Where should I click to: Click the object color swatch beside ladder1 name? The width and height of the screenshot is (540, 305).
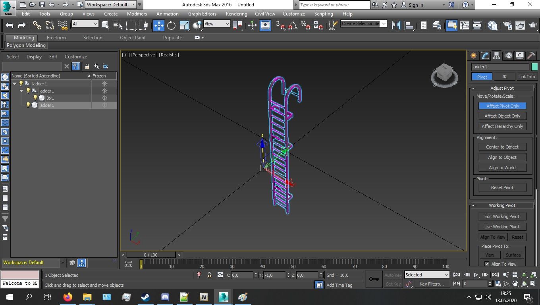coord(534,67)
